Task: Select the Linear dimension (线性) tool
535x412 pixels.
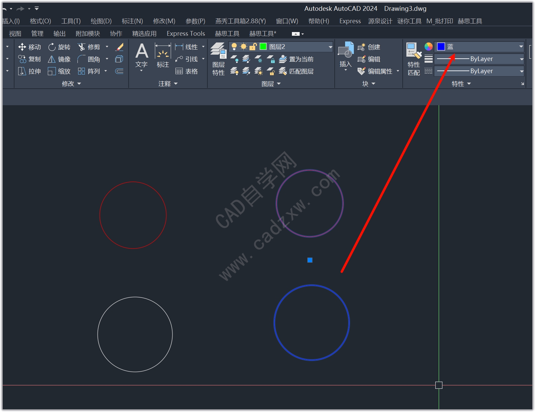Action: tap(187, 47)
